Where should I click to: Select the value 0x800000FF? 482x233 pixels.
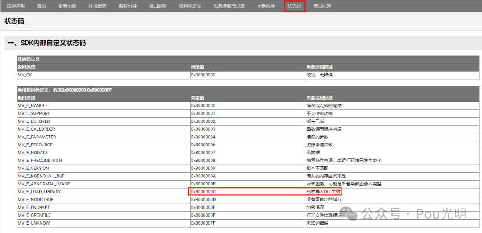tap(203, 223)
